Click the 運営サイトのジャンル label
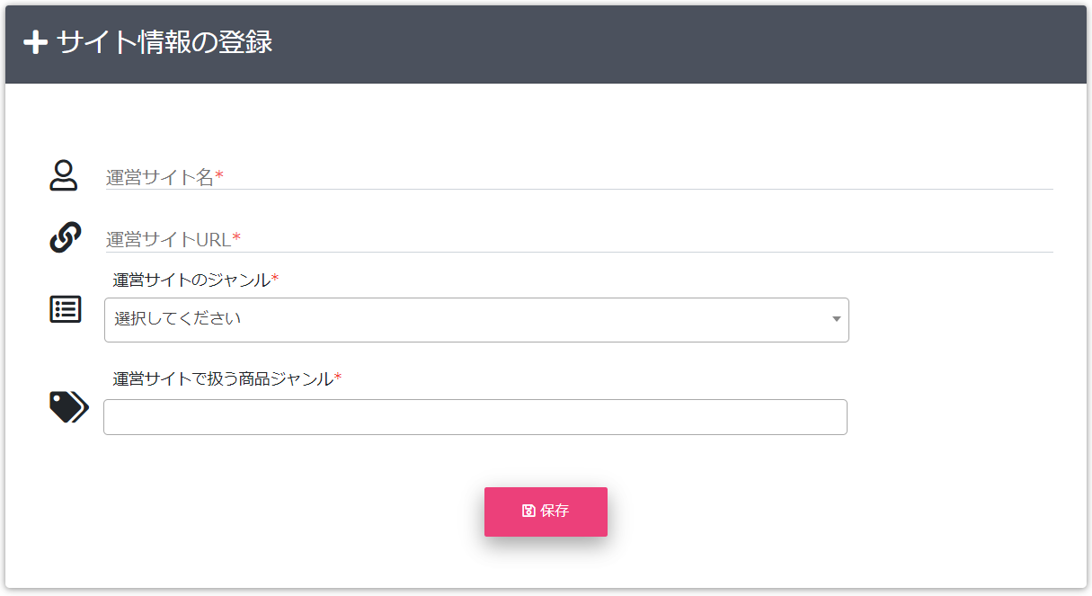Screen dimensions: 1092x596 [x=191, y=280]
